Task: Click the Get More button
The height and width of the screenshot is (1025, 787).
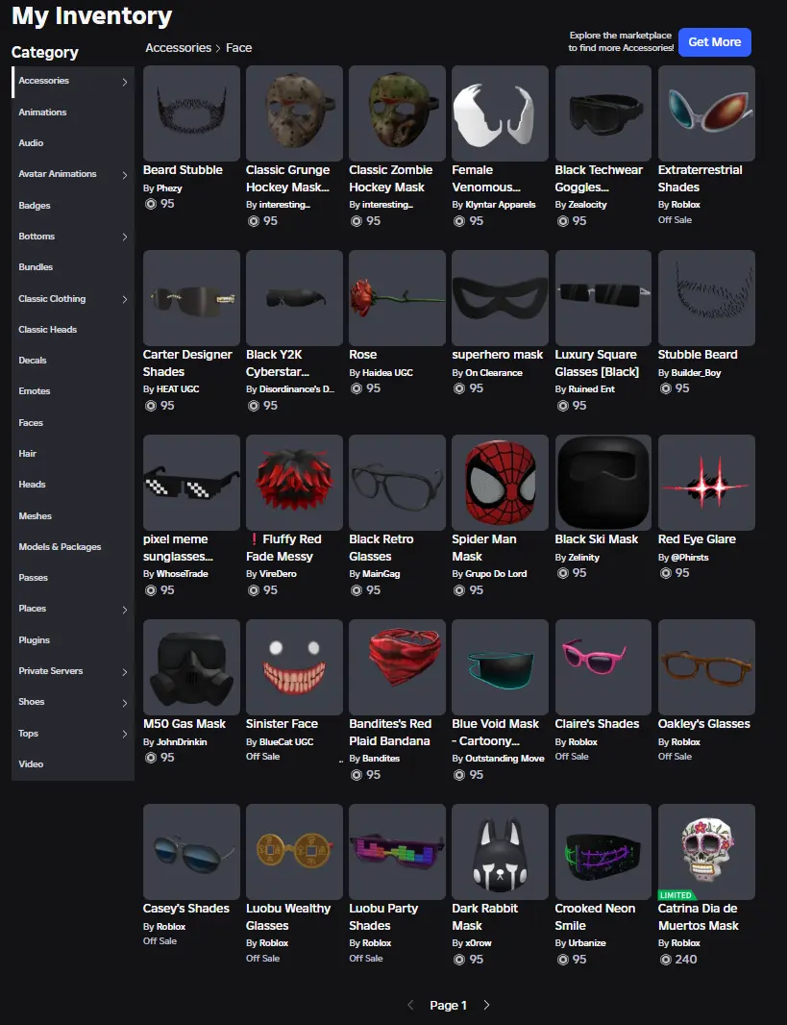Action: click(715, 42)
